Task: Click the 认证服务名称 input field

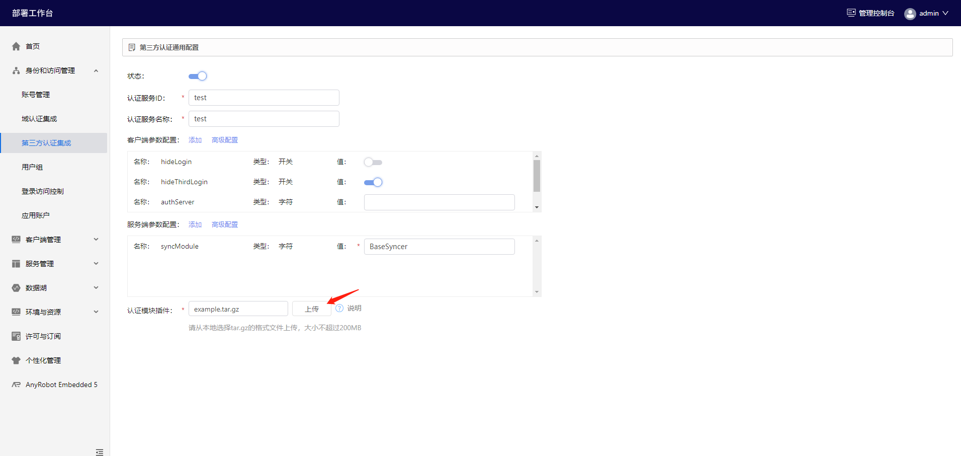Action: (264, 119)
